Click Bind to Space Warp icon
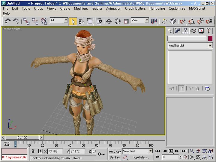 coord(44,21)
